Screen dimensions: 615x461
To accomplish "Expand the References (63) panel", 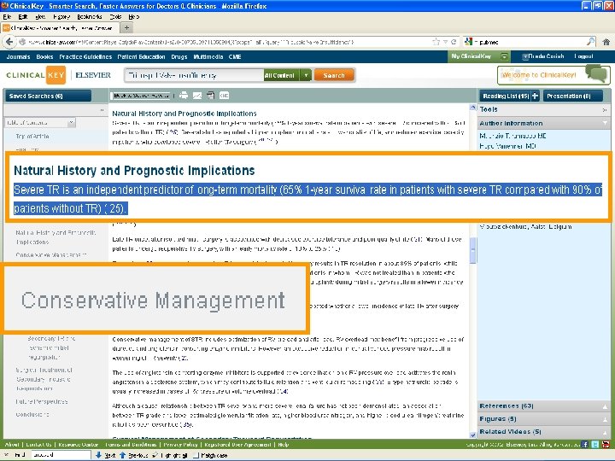I will click(x=543, y=406).
